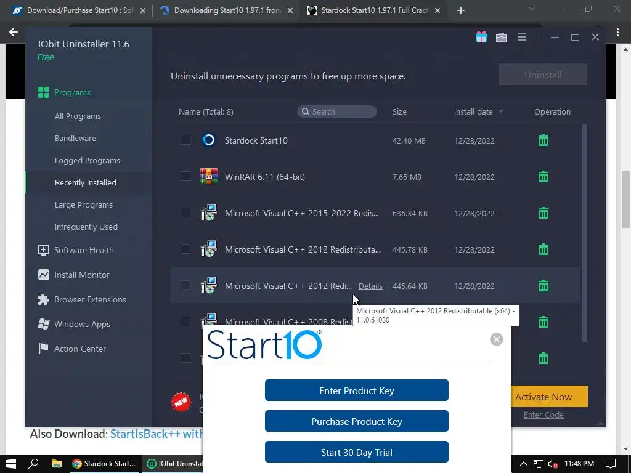
Task: Click trash icon for Visual C++ 2008 row
Action: pos(543,321)
